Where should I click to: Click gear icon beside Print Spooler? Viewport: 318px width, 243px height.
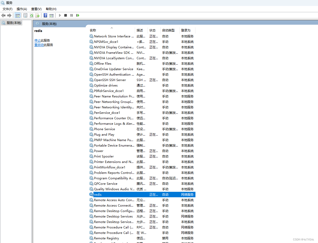click(91, 156)
